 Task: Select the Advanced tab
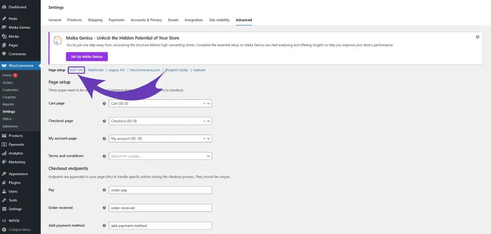point(244,20)
